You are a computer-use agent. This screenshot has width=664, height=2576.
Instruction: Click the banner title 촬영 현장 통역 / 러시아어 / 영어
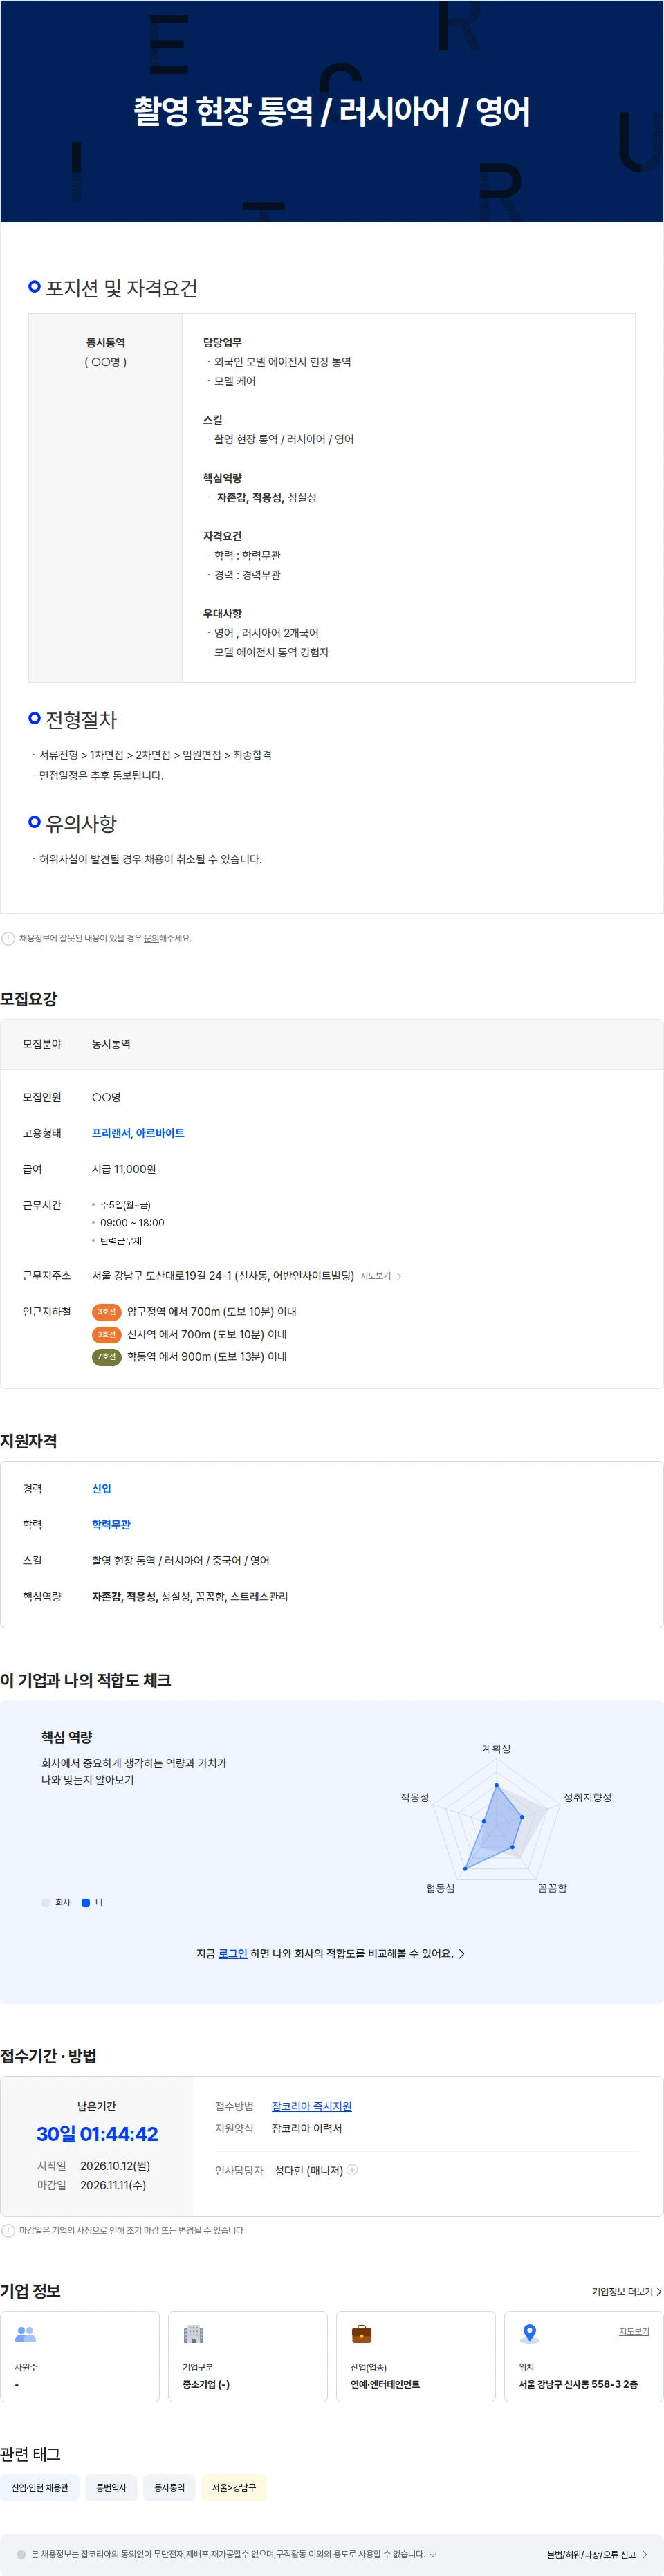point(332,111)
